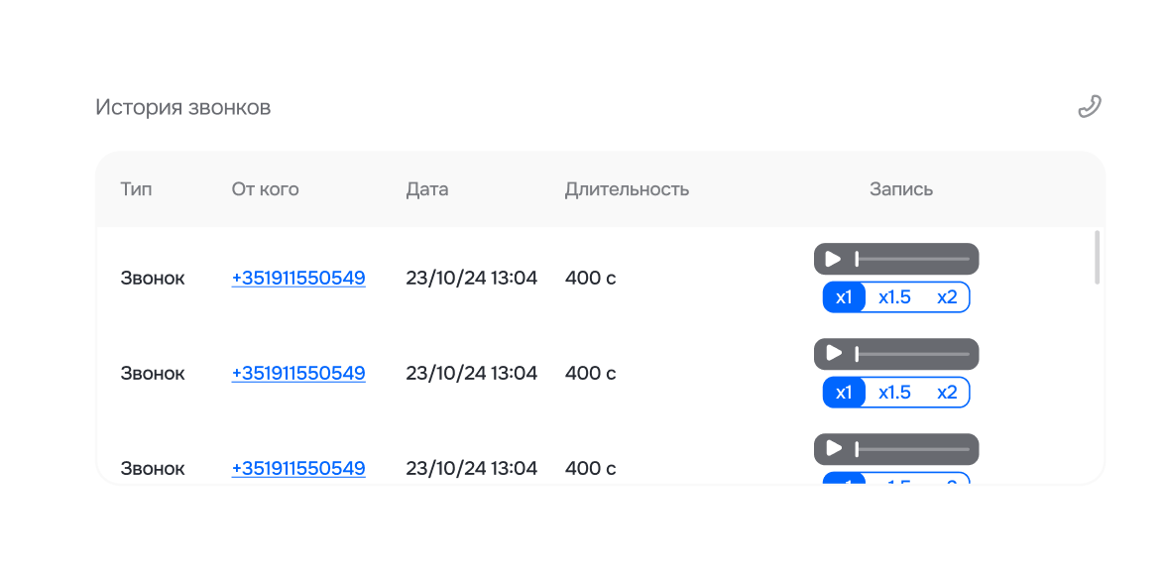Open phone number link in first row
1164x577 pixels.
pyautogui.click(x=298, y=279)
